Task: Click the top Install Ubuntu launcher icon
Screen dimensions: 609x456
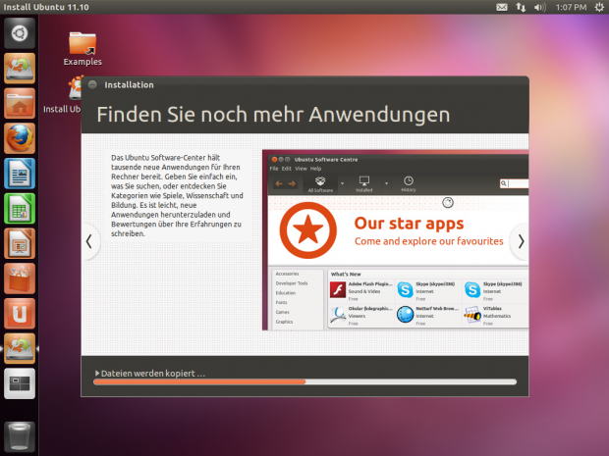Action: tap(20, 69)
